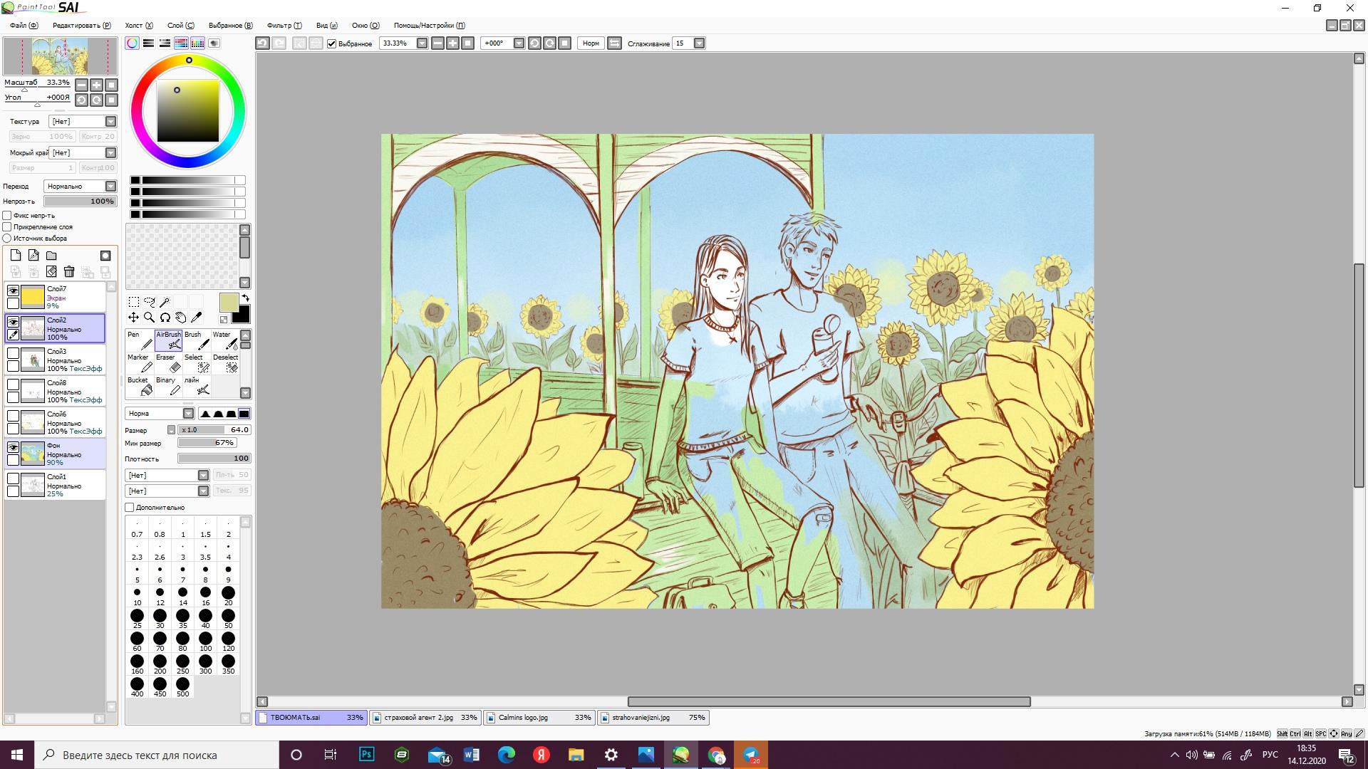Delete layer using the trash icon
This screenshot has width=1368, height=769.
tap(69, 271)
